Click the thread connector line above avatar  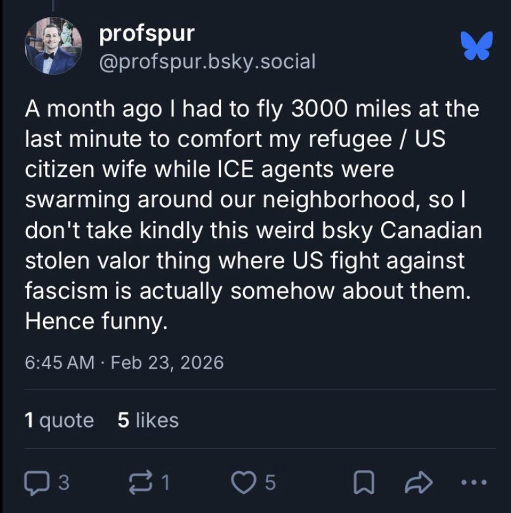point(53,5)
